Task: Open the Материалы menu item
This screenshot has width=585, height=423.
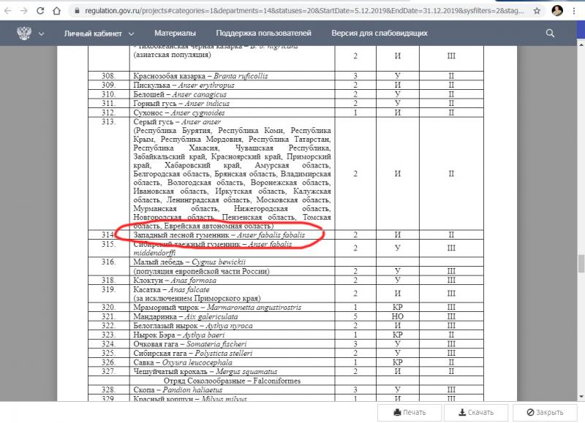Action: pos(175,33)
